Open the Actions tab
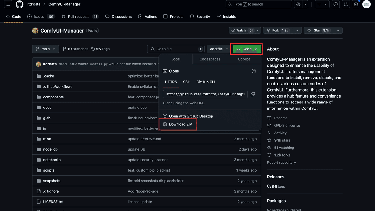This screenshot has height=211, width=375. coord(147,17)
